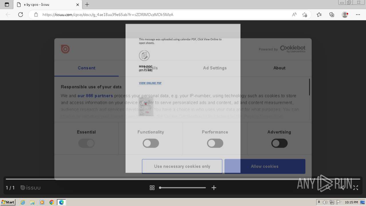Click the browser back arrow

click(8, 15)
